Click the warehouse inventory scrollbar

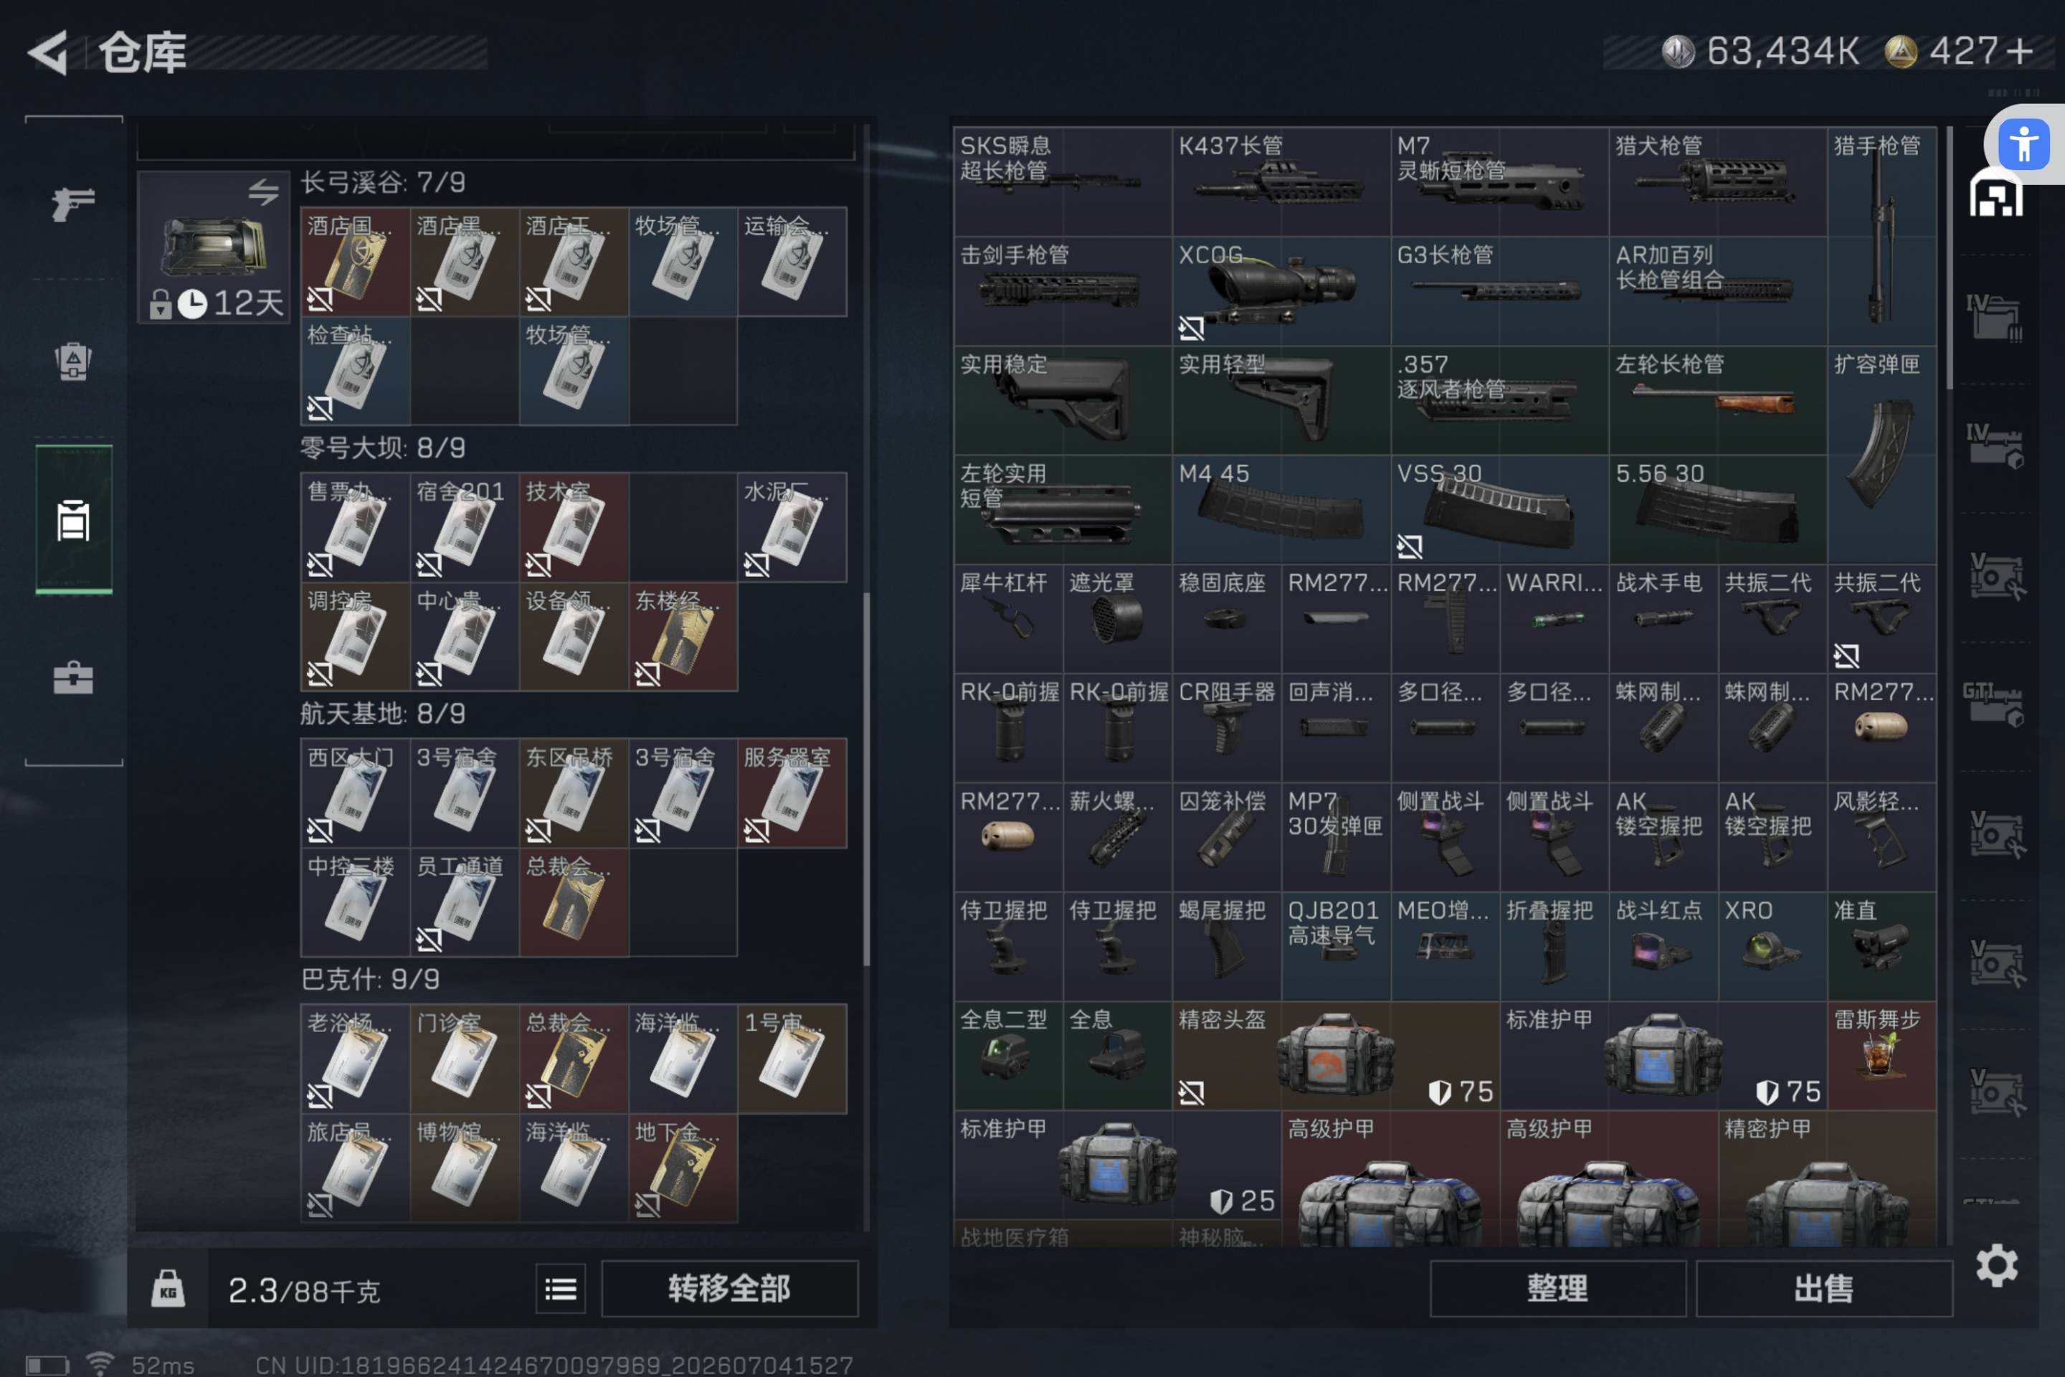pyautogui.click(x=1949, y=257)
